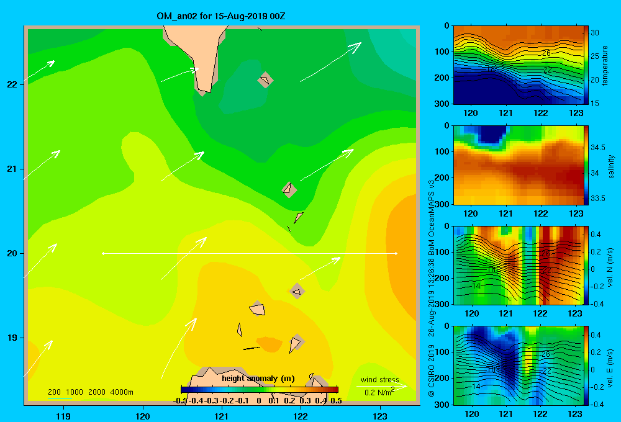Click the "© CSIRO 2019" copyright text
Screen dimensions: 621x422
(x=432, y=370)
